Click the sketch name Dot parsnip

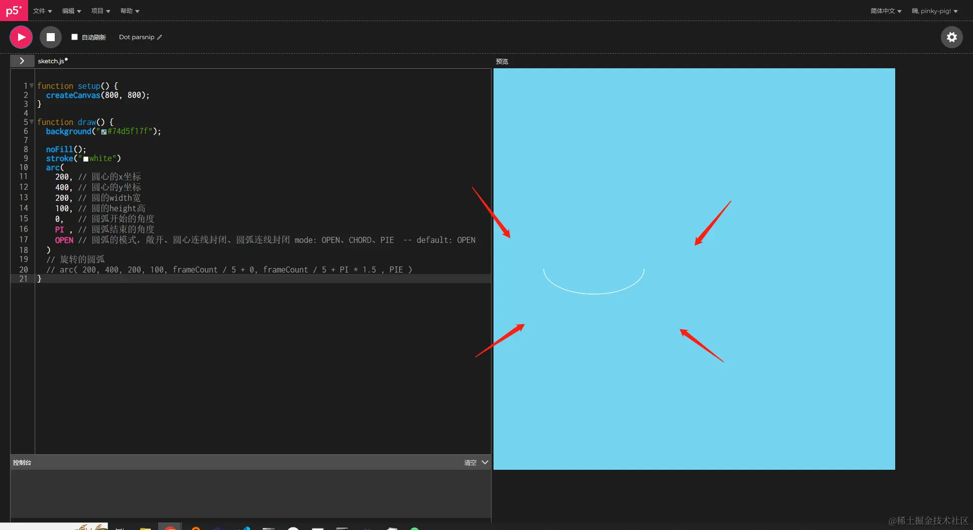tap(137, 37)
